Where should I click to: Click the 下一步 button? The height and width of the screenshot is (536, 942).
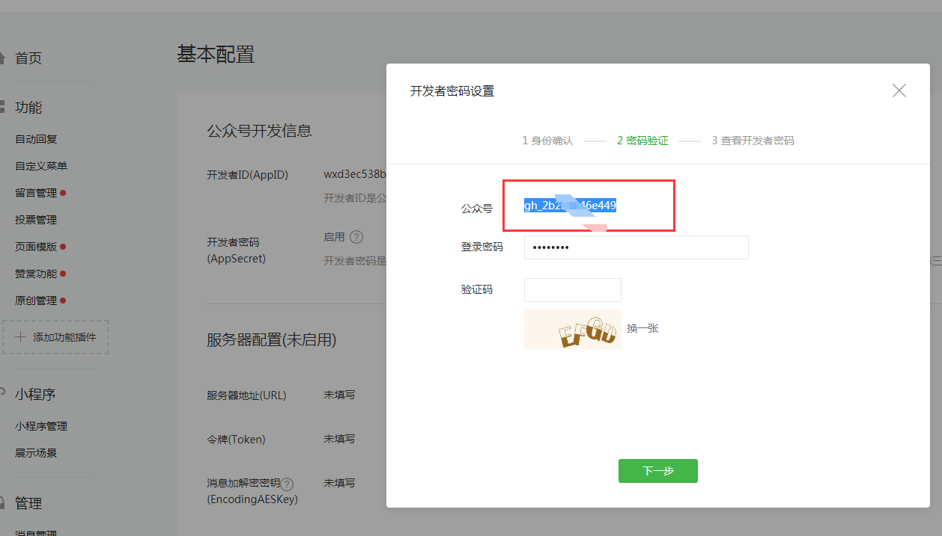click(657, 471)
